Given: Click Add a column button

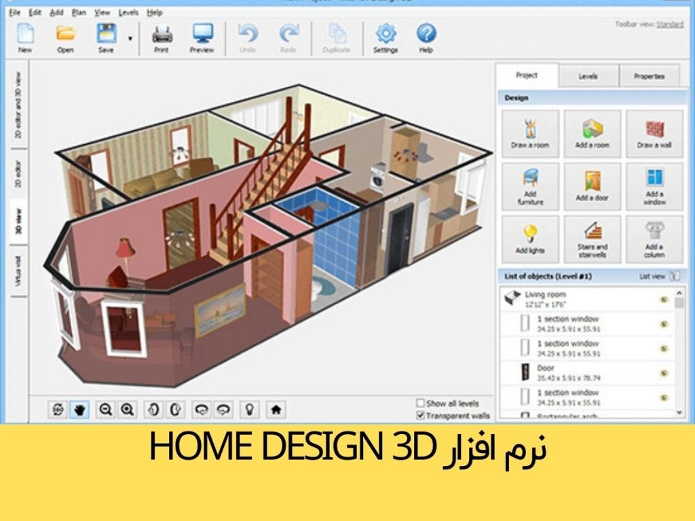Looking at the screenshot, I should [x=654, y=239].
